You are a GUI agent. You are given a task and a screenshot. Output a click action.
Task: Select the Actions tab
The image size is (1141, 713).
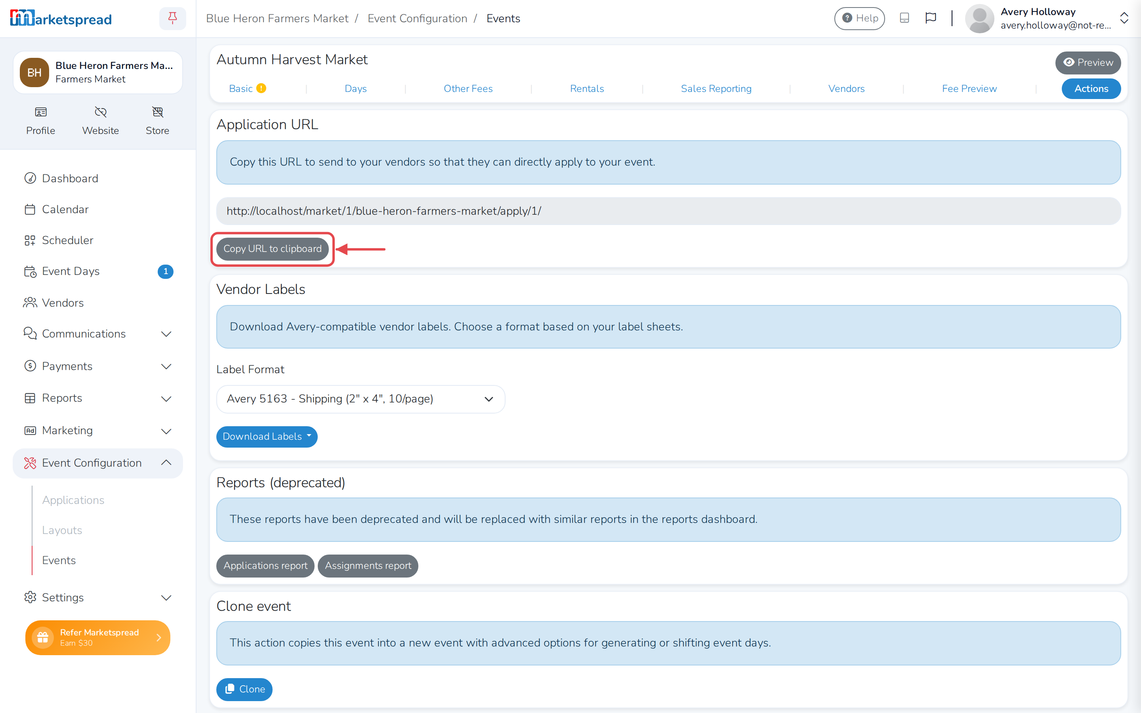1091,89
